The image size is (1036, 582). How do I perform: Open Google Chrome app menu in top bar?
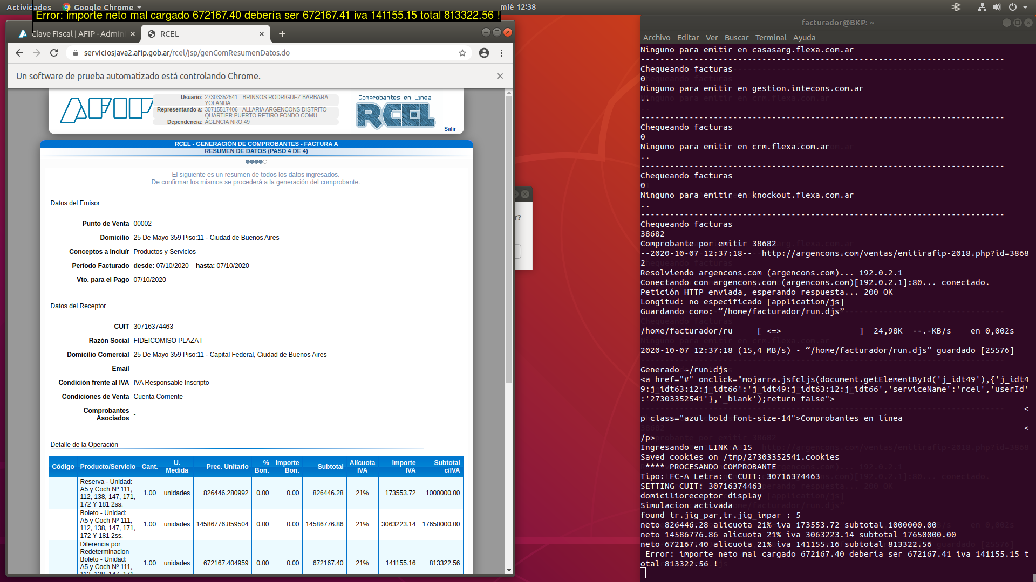103,7
